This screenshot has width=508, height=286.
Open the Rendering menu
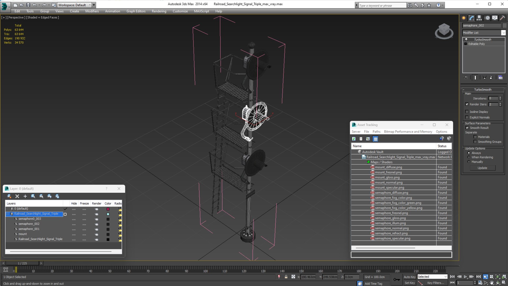point(159,11)
